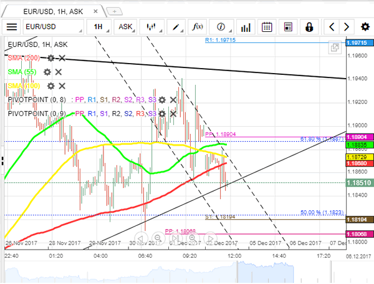Click the EUR/USD, 1H, ASK chart title
This screenshot has width=374, height=284.
(x=37, y=44)
